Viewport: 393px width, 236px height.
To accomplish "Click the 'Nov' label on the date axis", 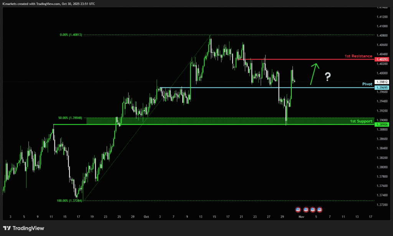I will 301,217.
